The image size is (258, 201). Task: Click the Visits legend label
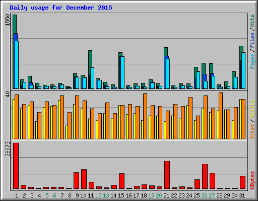click(x=252, y=110)
